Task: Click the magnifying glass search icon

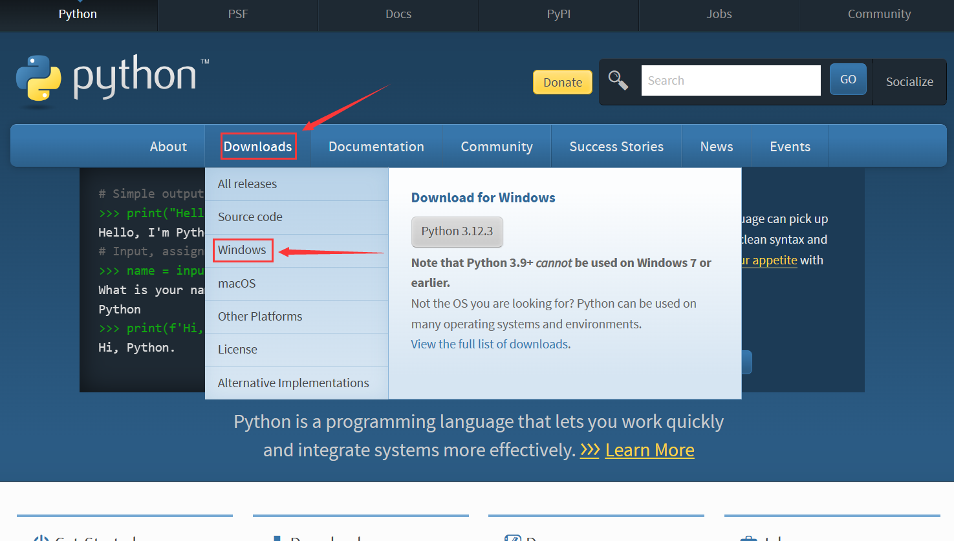Action: pos(618,81)
